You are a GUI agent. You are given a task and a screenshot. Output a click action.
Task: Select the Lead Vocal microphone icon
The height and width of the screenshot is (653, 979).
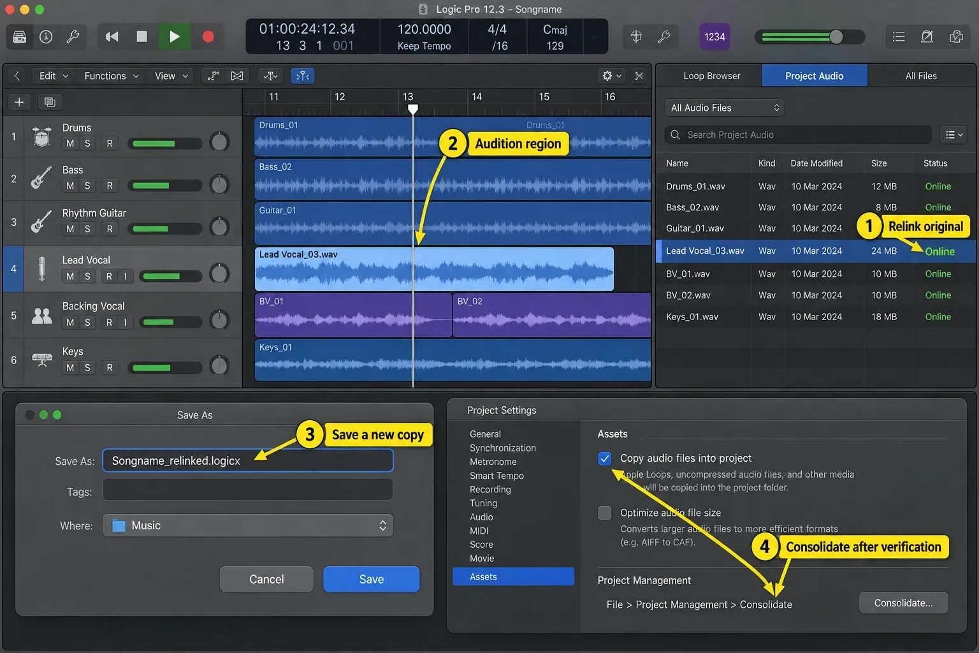[x=42, y=268]
